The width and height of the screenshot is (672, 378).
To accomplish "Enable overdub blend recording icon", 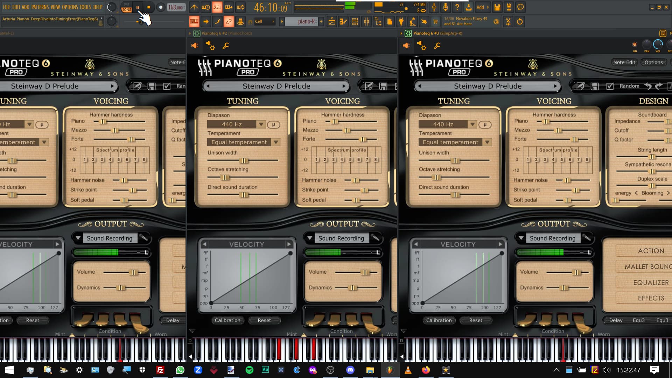I will coord(229,7).
